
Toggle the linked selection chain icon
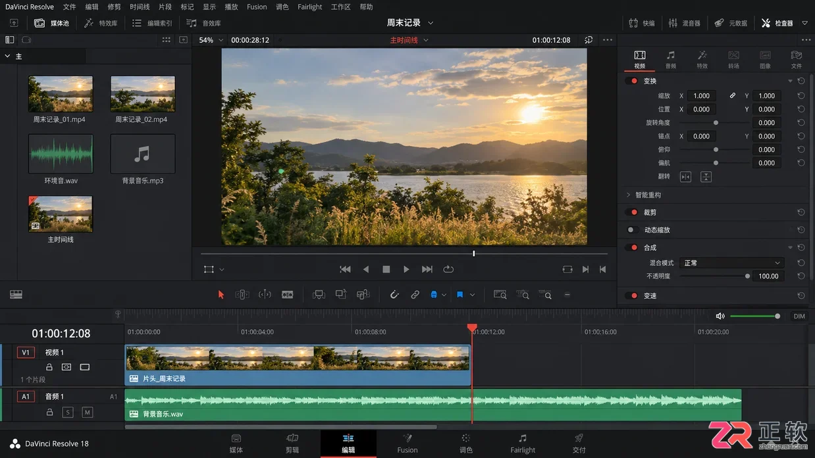pos(415,295)
